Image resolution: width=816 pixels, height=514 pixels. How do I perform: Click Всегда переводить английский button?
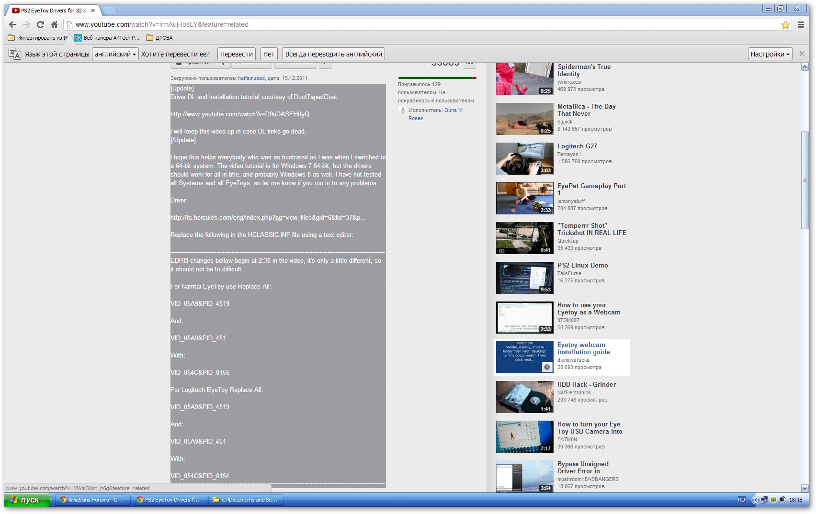pos(334,54)
